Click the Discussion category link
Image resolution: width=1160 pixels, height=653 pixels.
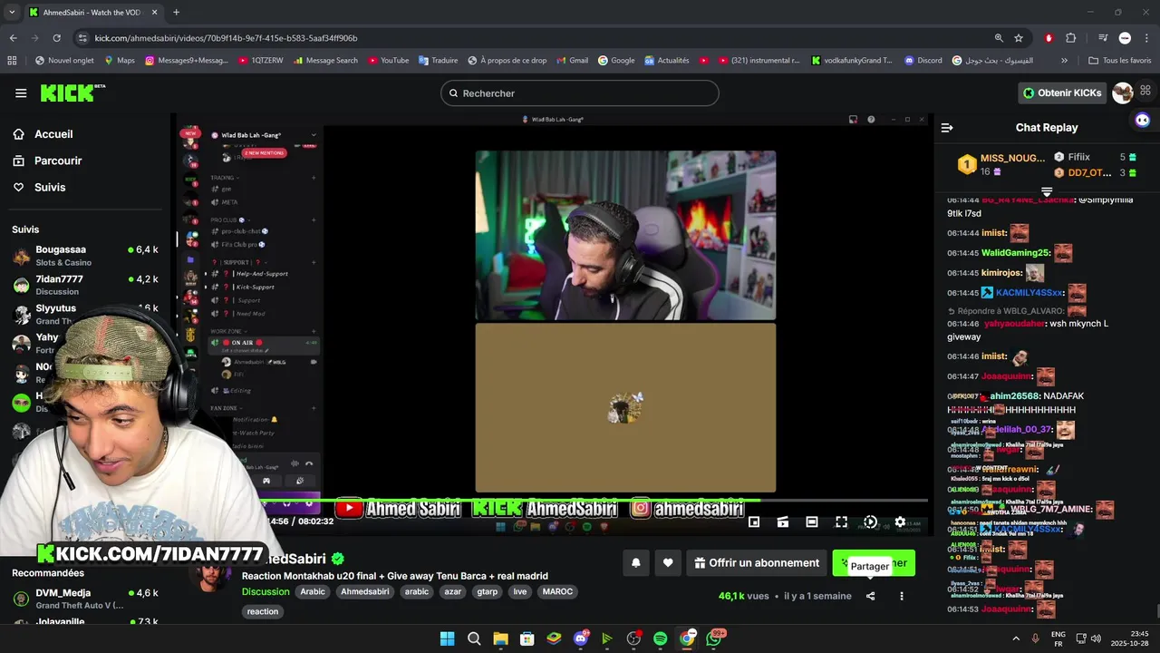tap(266, 591)
